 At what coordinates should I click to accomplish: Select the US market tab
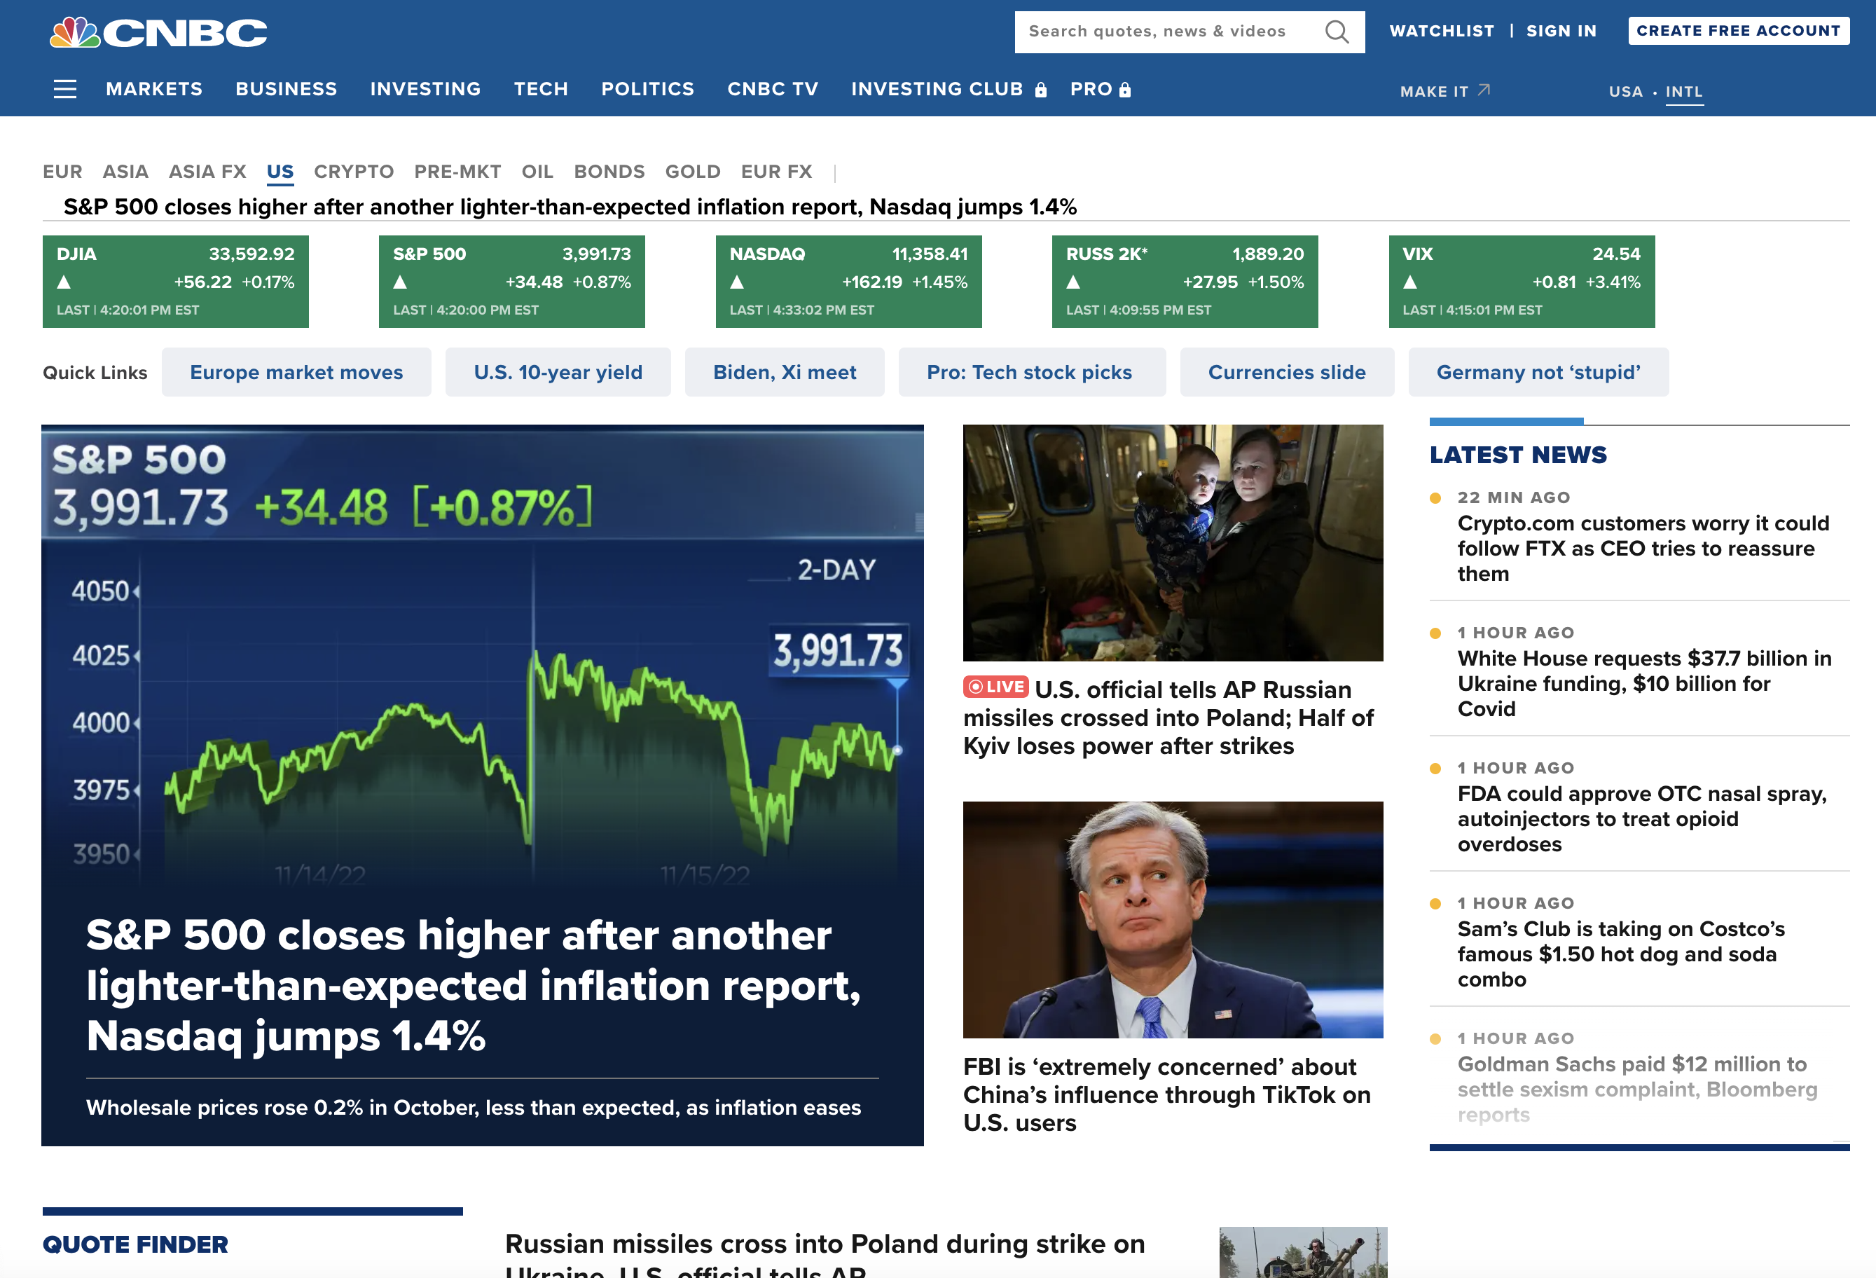pos(280,172)
